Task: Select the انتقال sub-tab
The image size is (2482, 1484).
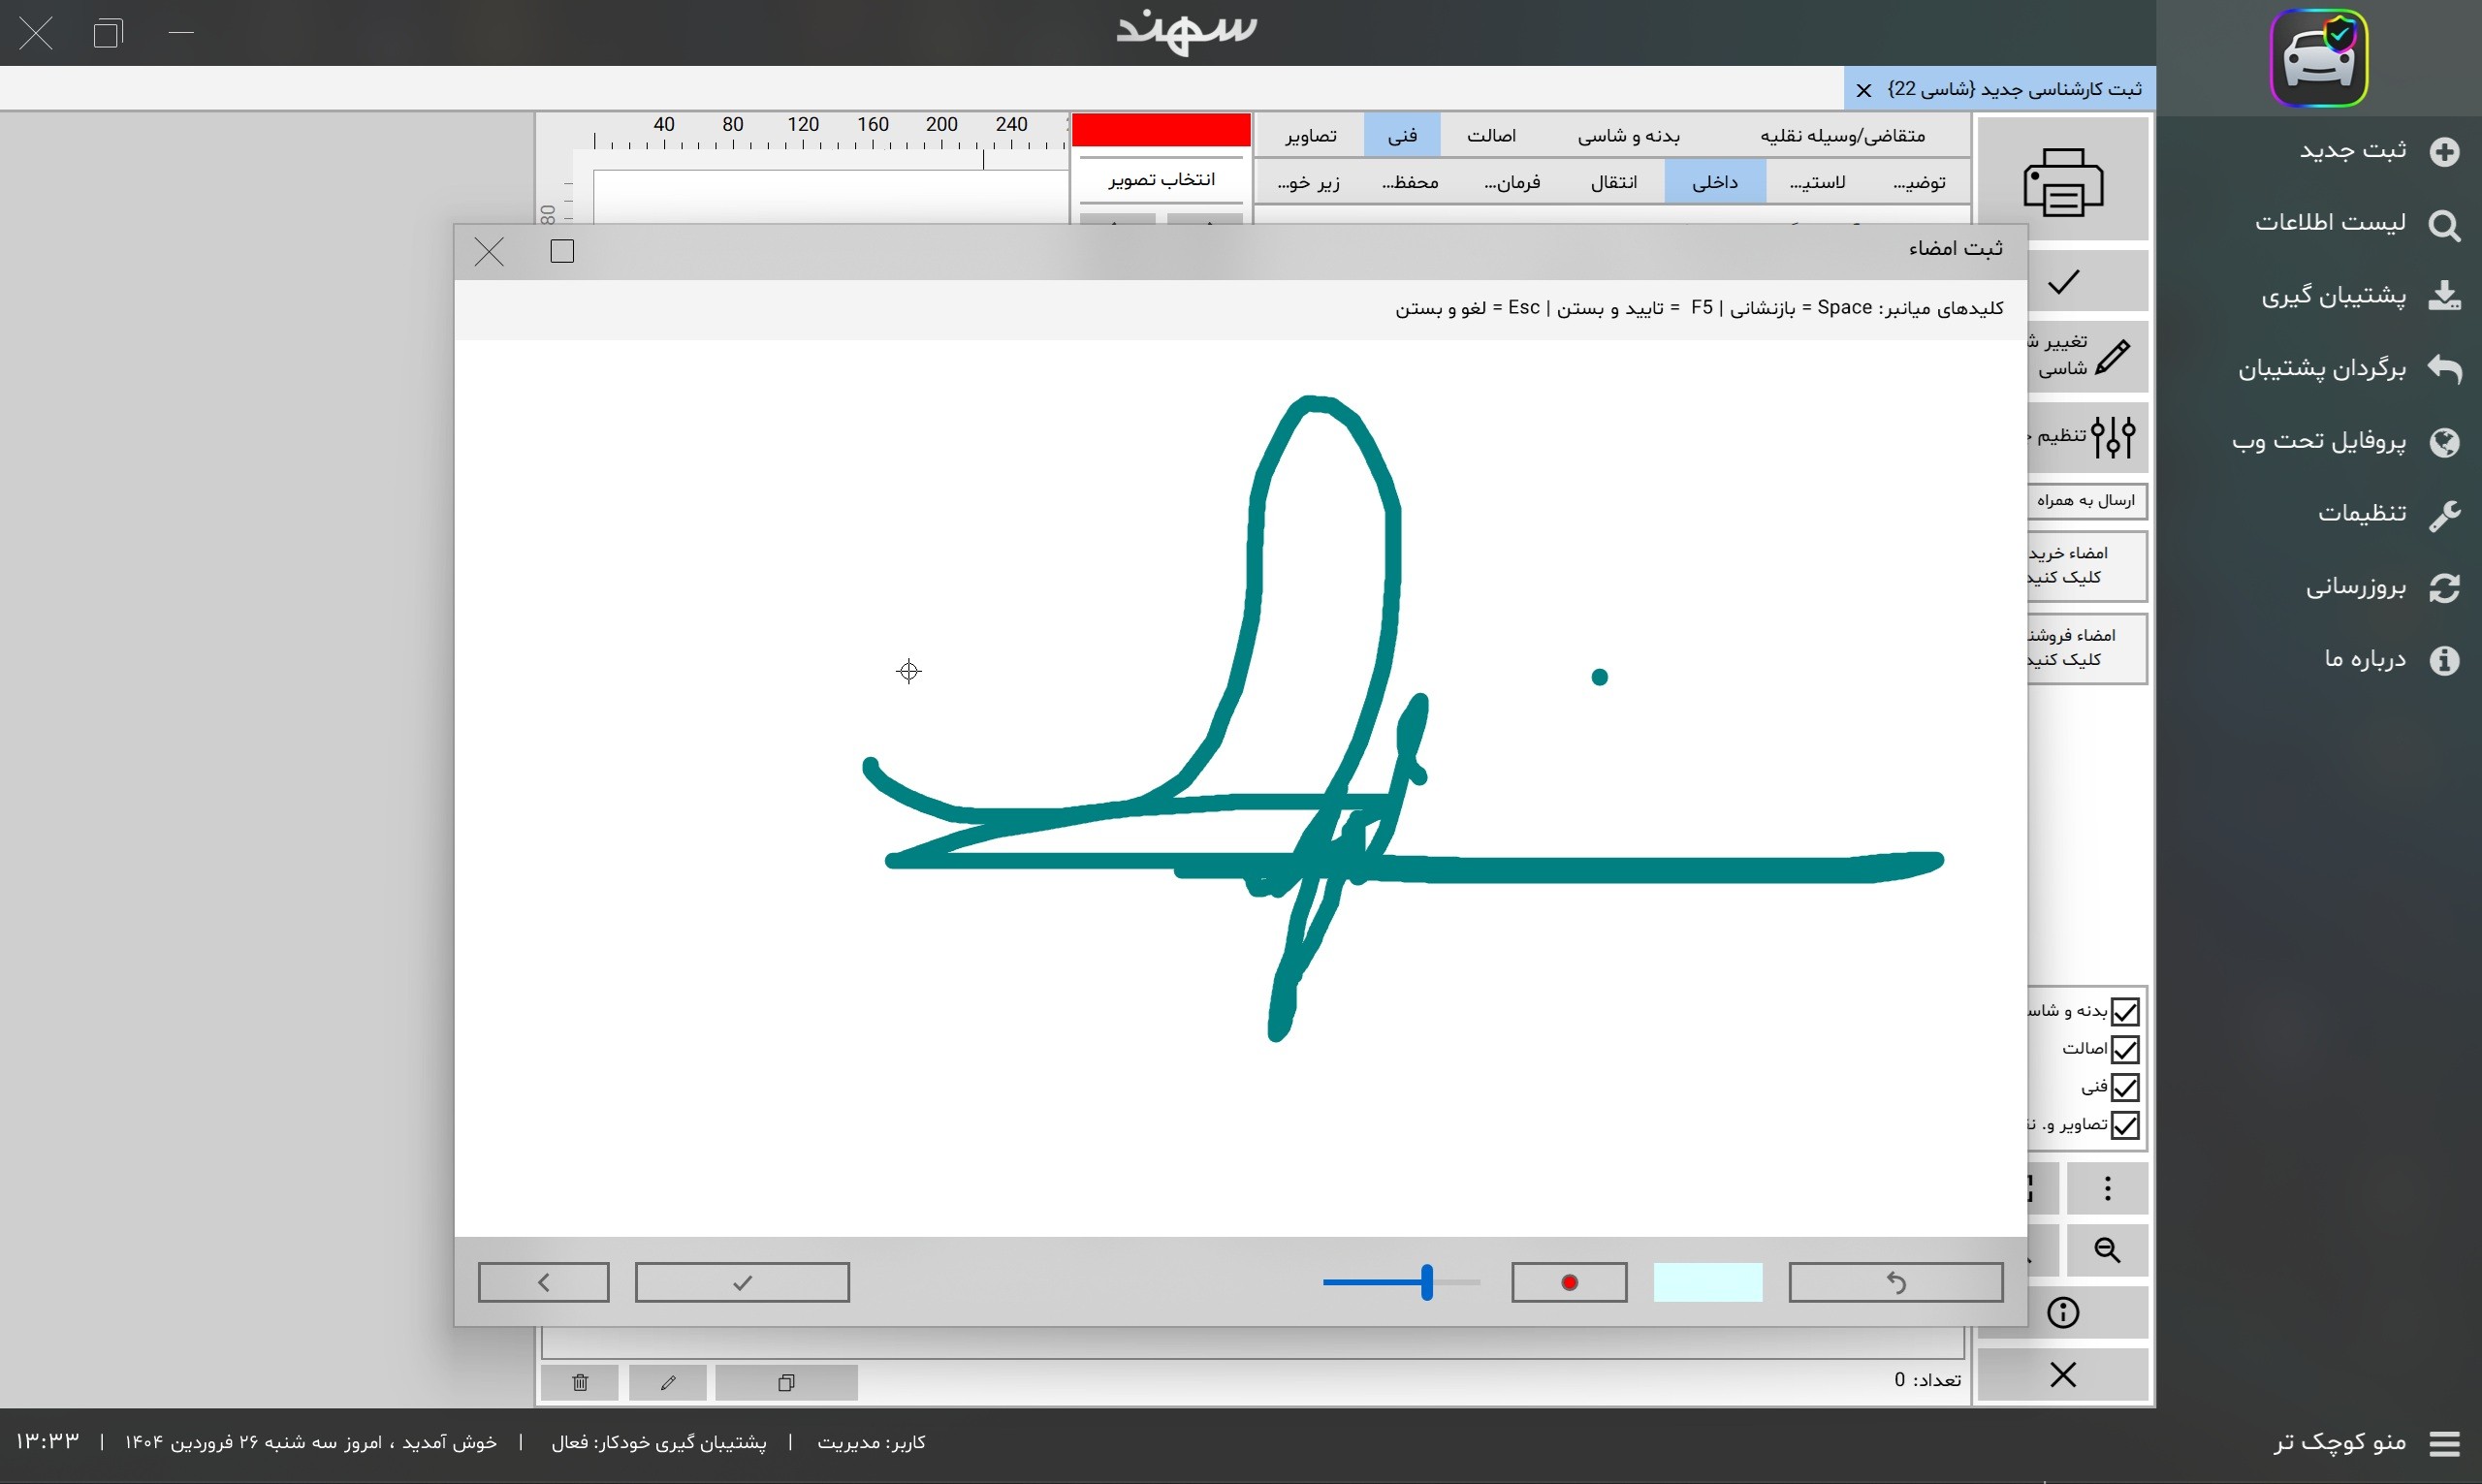Action: click(x=1613, y=182)
